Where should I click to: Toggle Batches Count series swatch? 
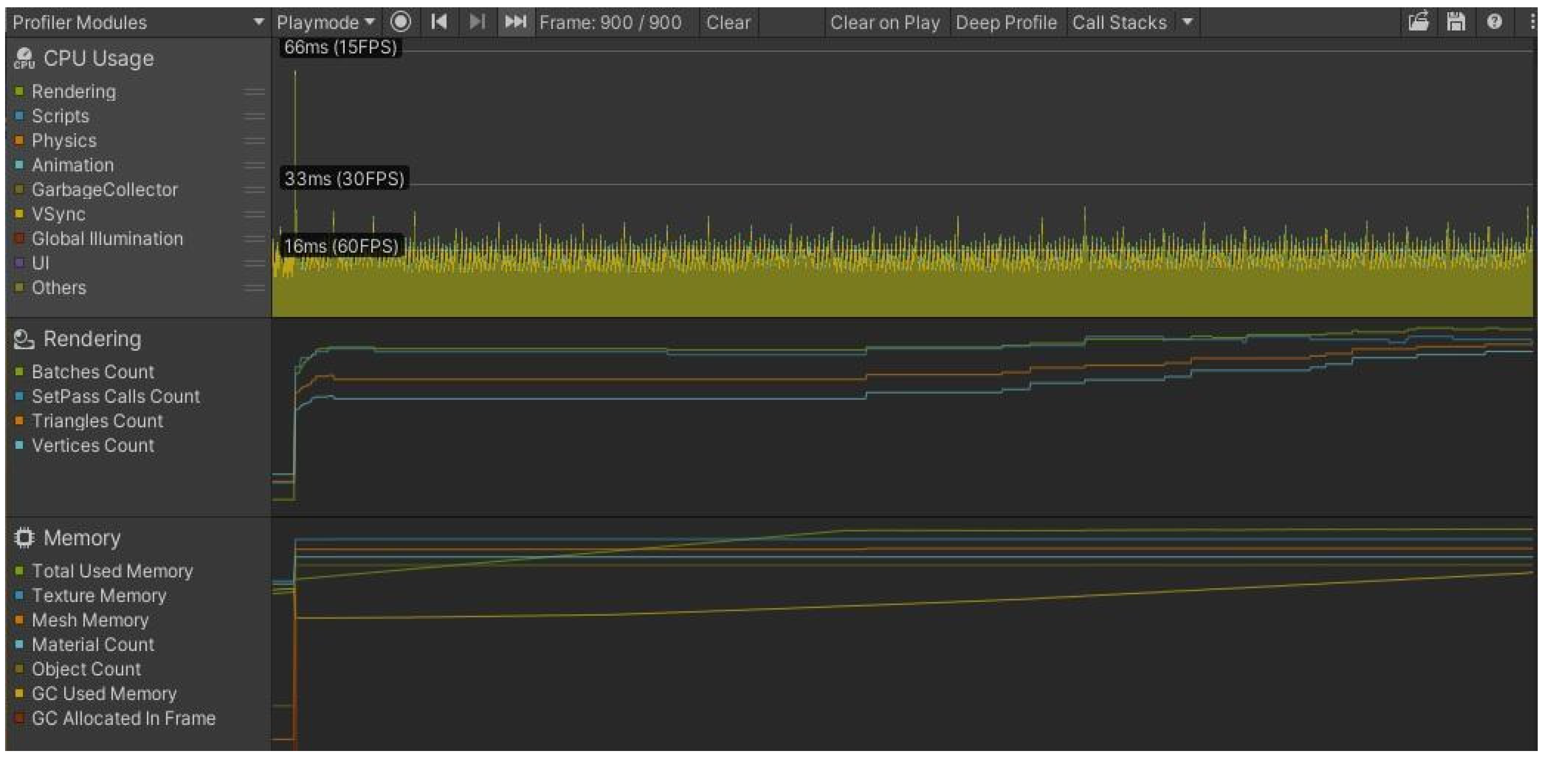click(x=19, y=371)
